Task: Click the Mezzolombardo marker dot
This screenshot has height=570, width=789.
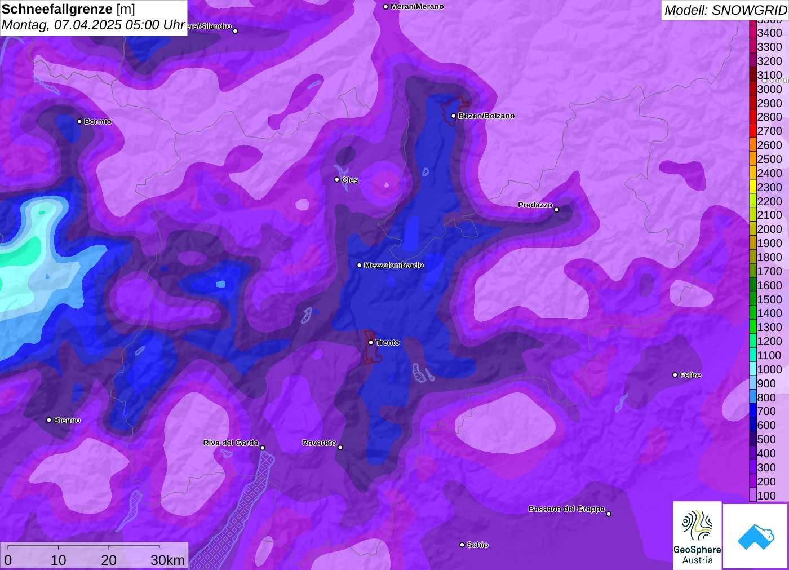Action: click(360, 265)
